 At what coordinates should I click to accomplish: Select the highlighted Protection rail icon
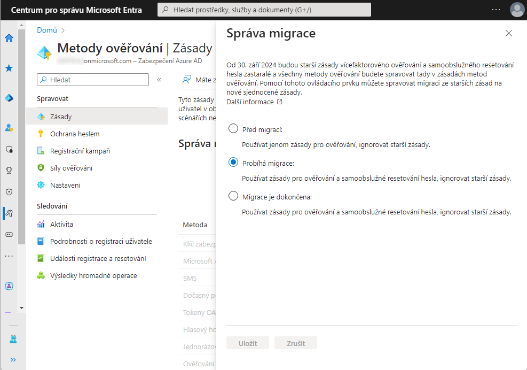click(9, 213)
